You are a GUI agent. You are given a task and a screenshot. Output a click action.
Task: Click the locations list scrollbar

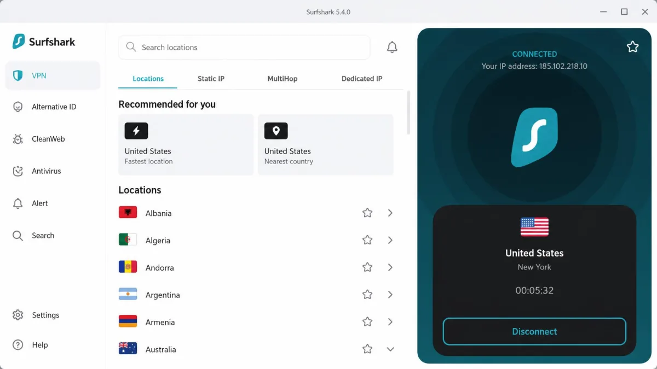click(408, 113)
